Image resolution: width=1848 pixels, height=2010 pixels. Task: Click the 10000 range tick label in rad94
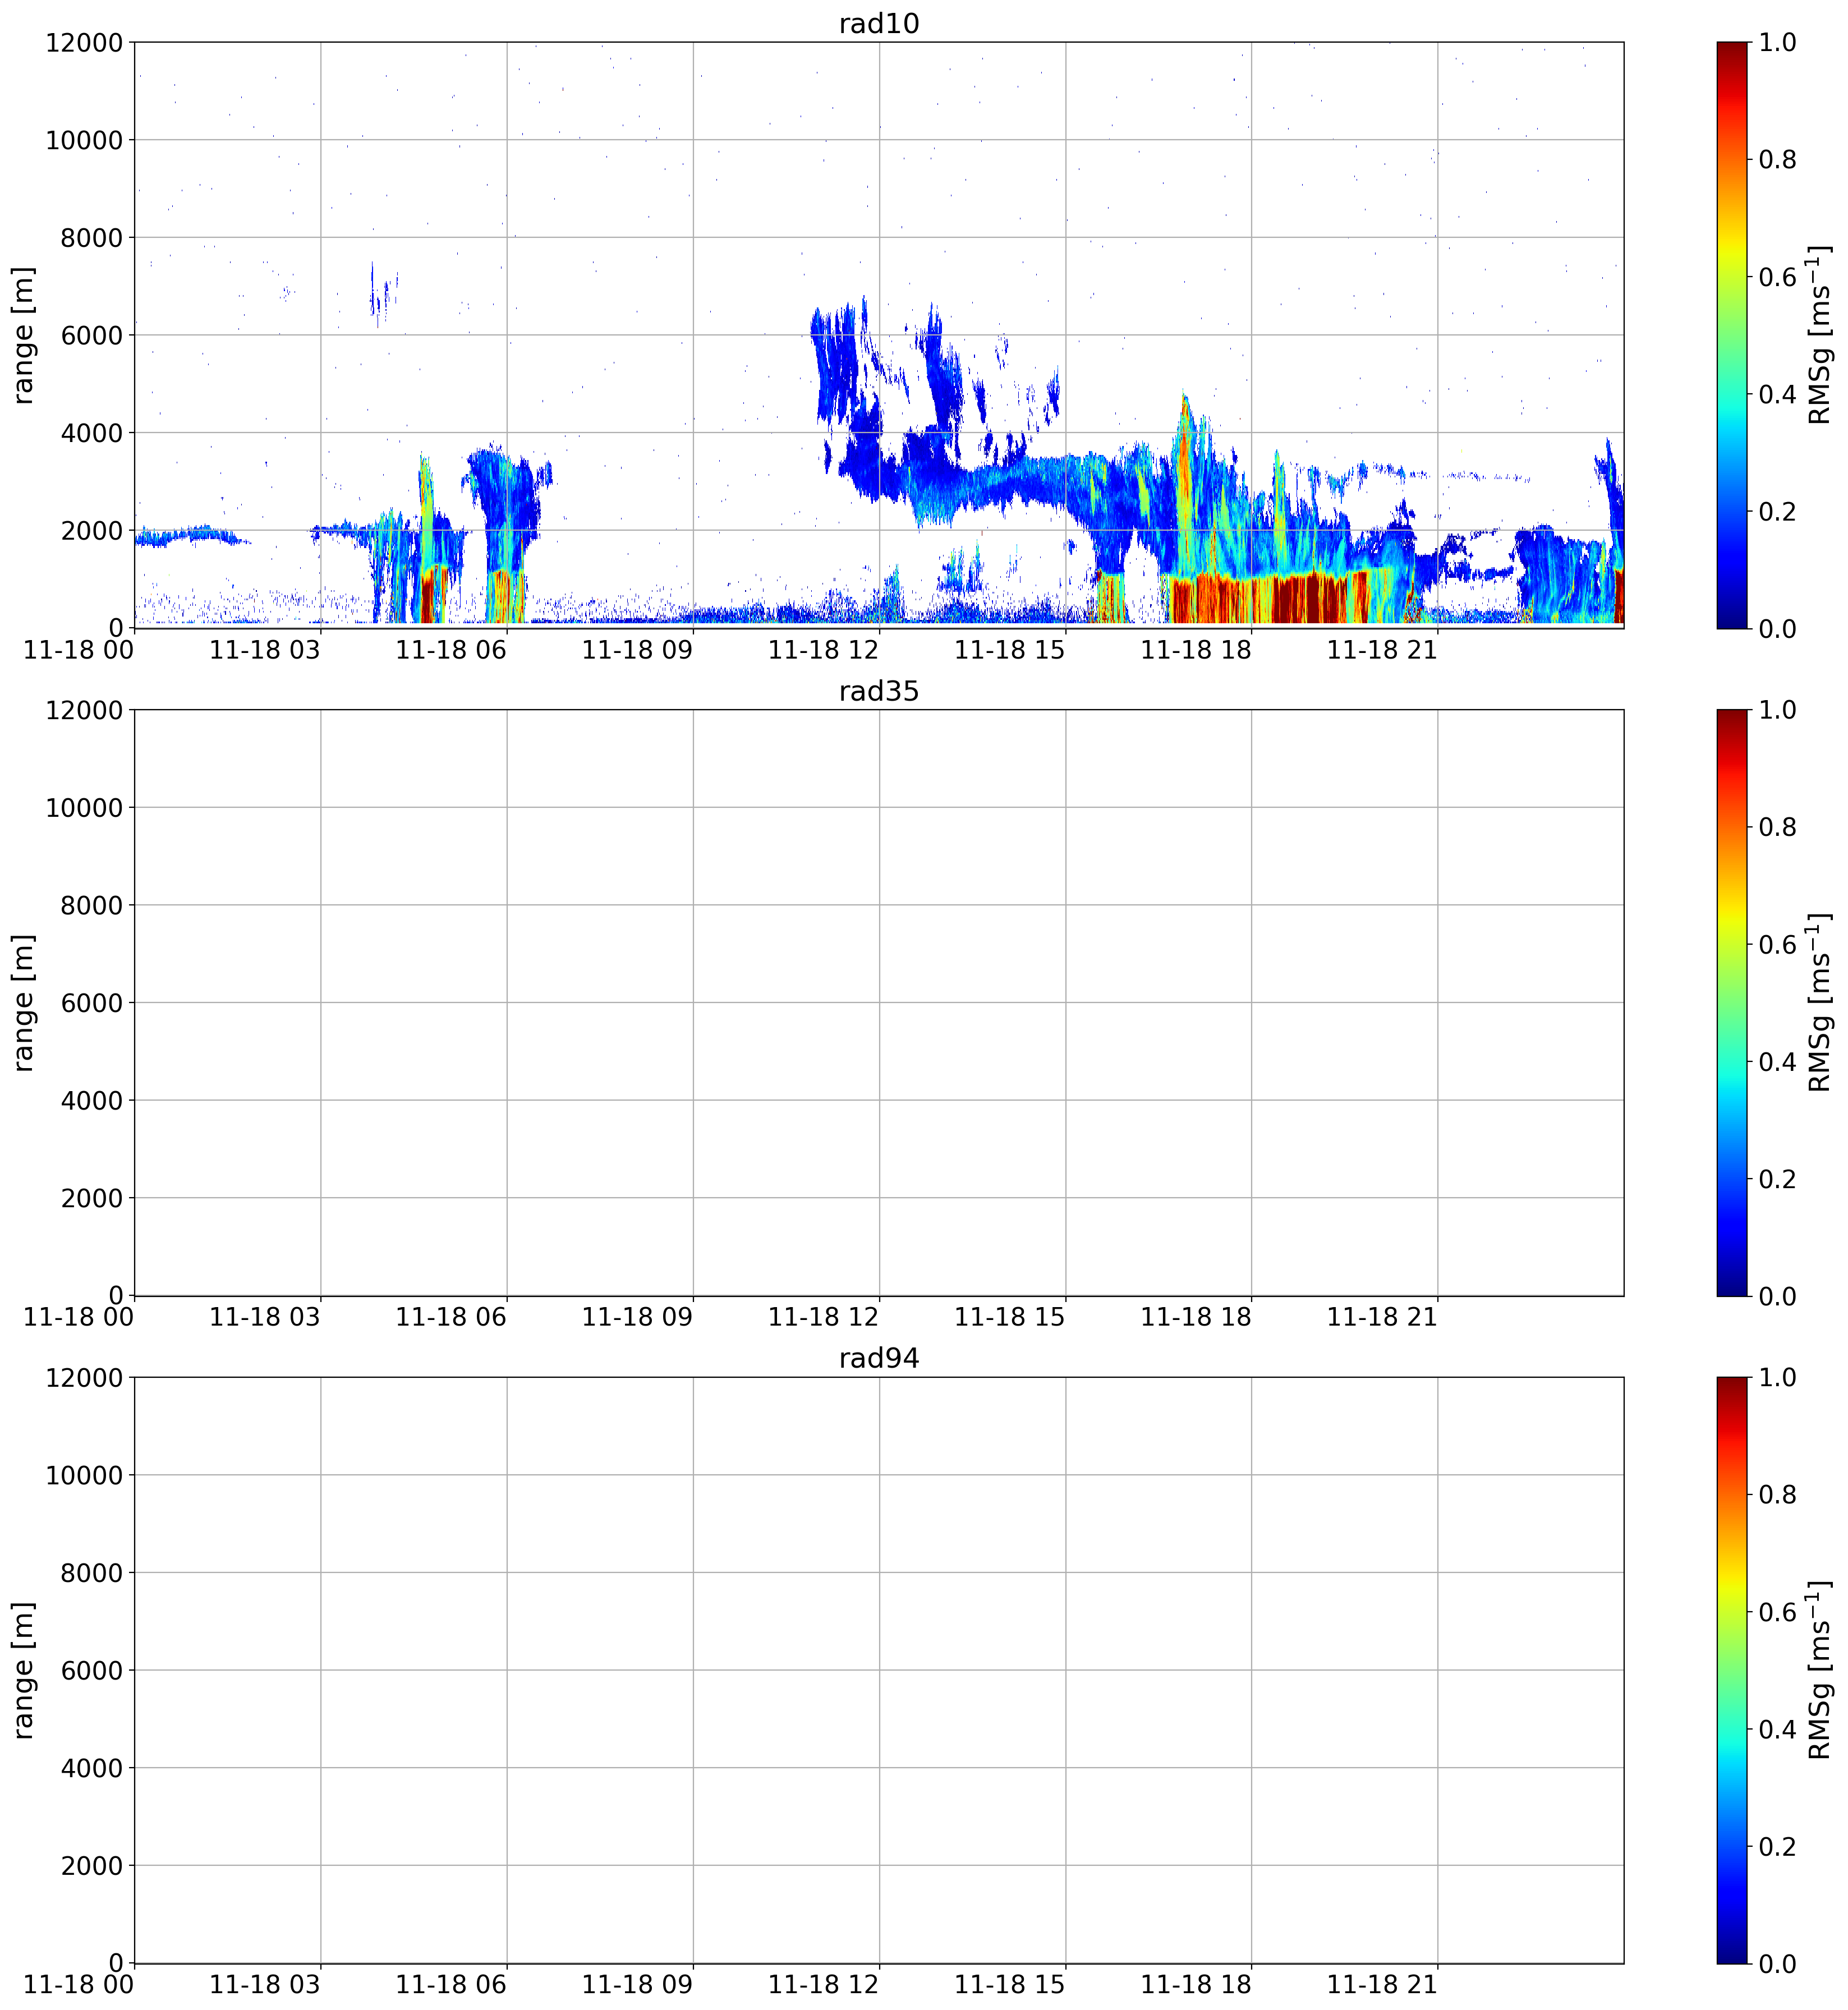click(x=85, y=1476)
